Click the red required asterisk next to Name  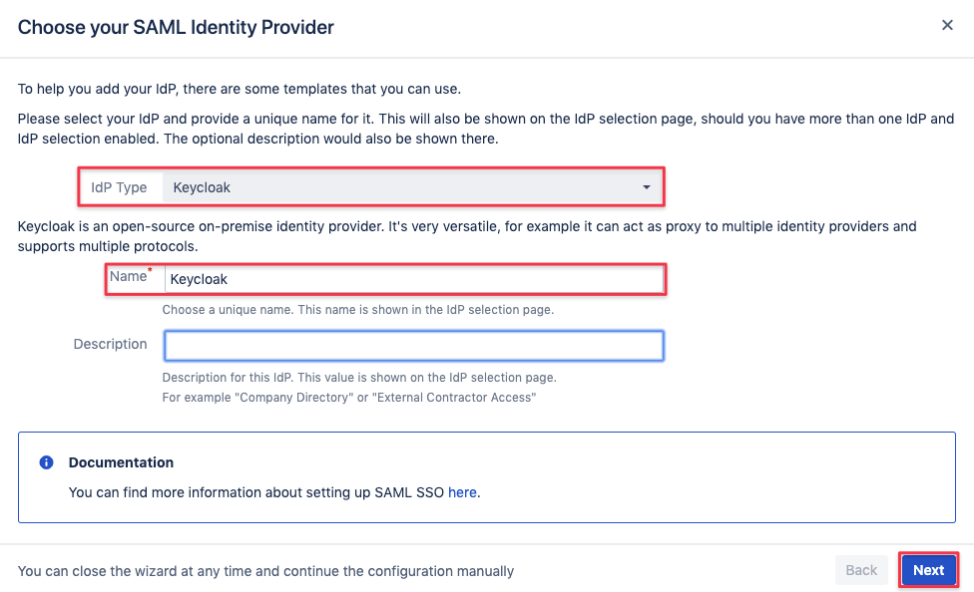150,270
